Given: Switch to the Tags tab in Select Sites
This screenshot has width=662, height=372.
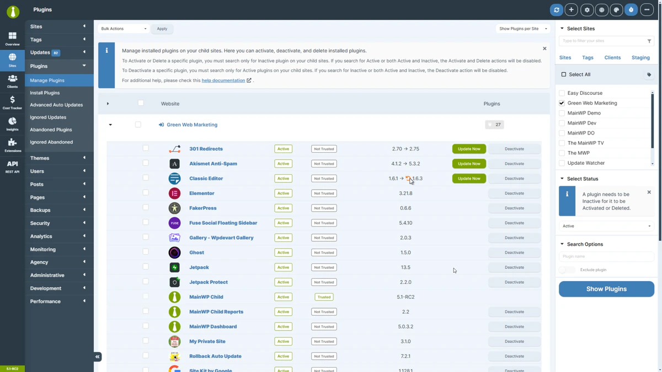Looking at the screenshot, I should [588, 57].
